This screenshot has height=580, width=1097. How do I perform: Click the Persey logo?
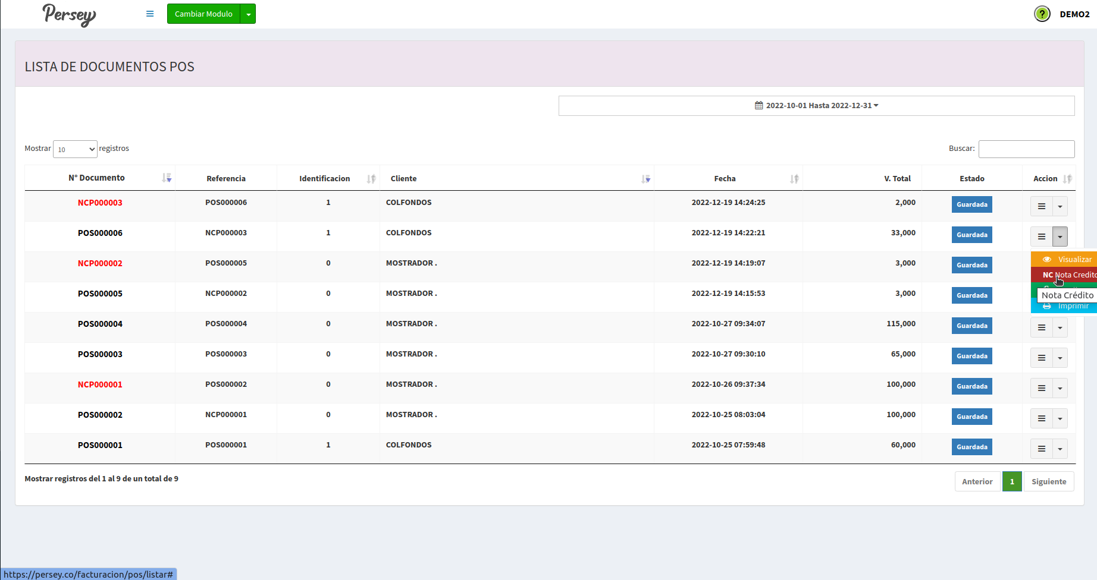tap(69, 14)
